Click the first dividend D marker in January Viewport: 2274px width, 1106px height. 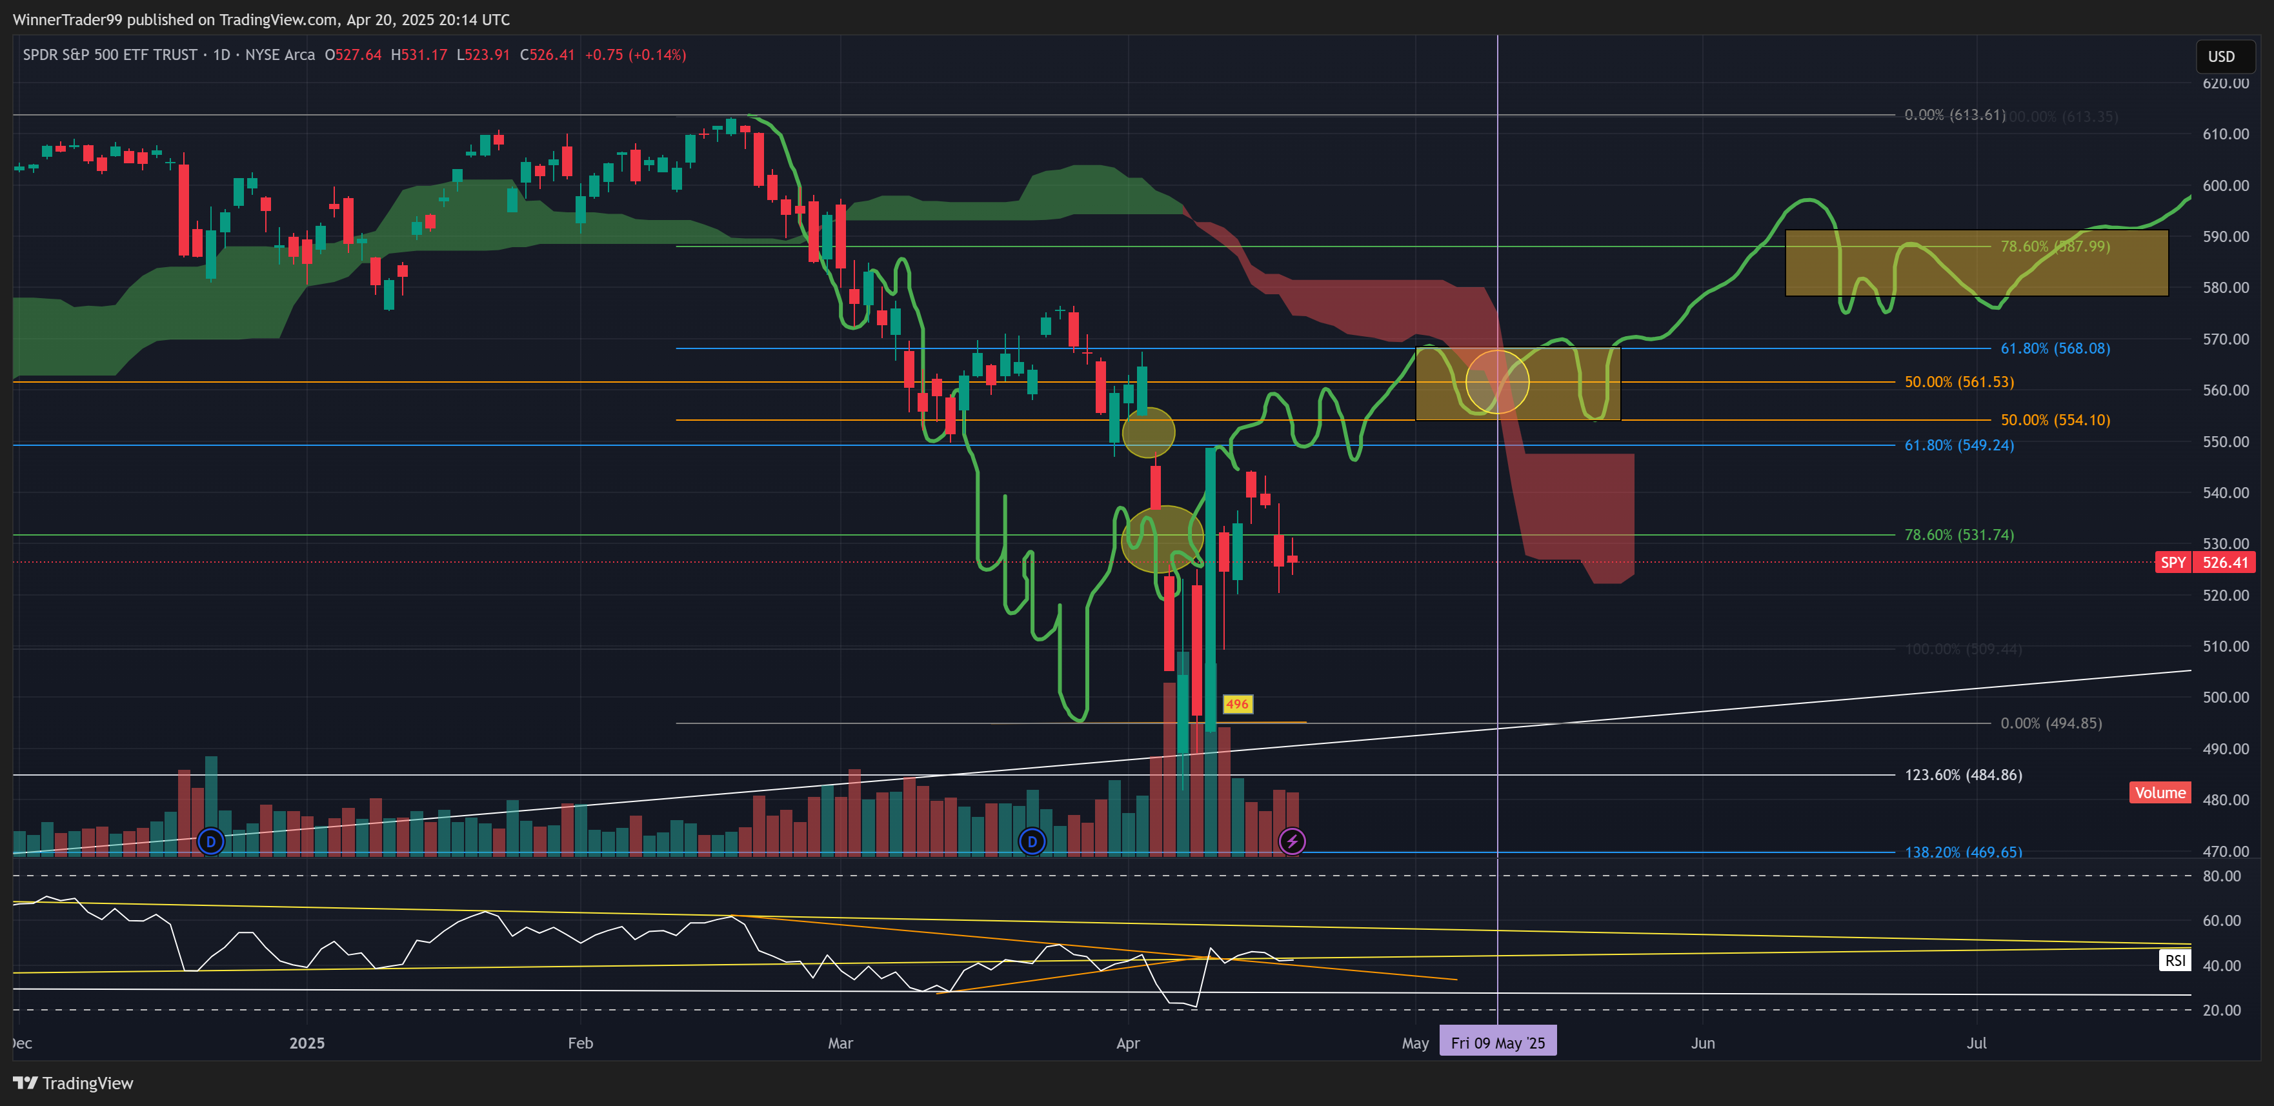210,841
